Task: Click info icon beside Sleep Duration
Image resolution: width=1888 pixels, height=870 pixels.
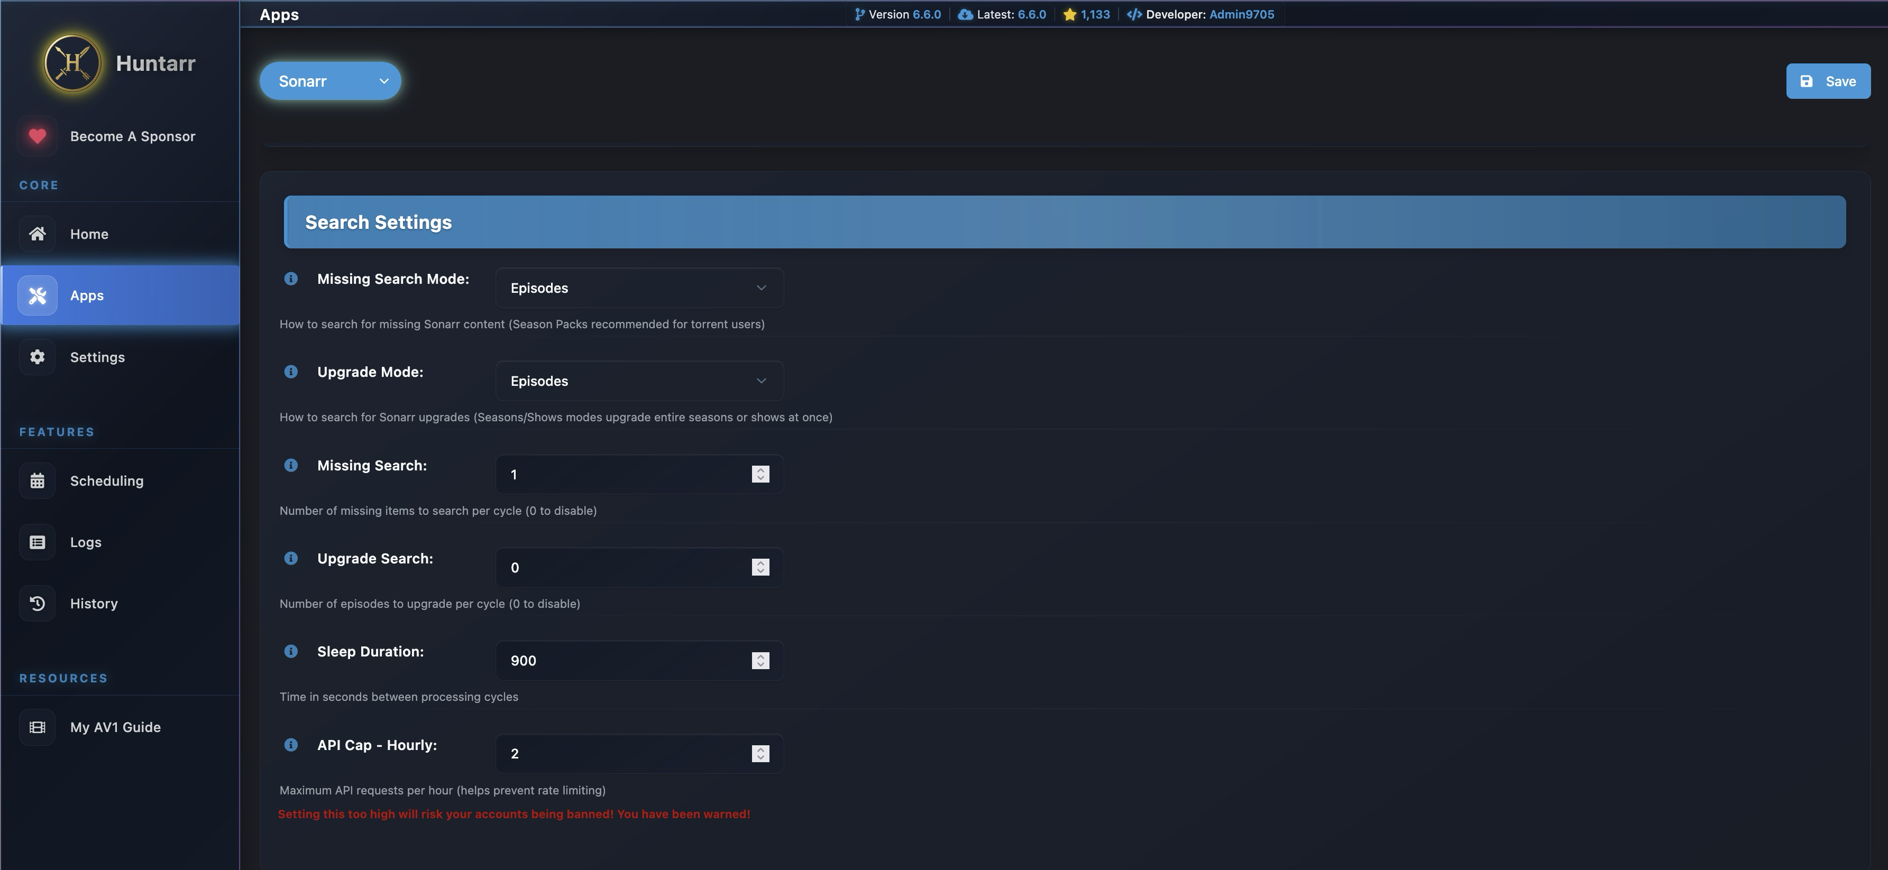Action: point(291,651)
